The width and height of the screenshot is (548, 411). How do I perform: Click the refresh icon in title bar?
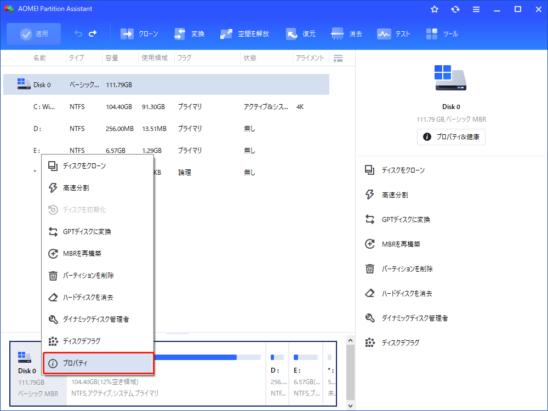click(x=455, y=9)
